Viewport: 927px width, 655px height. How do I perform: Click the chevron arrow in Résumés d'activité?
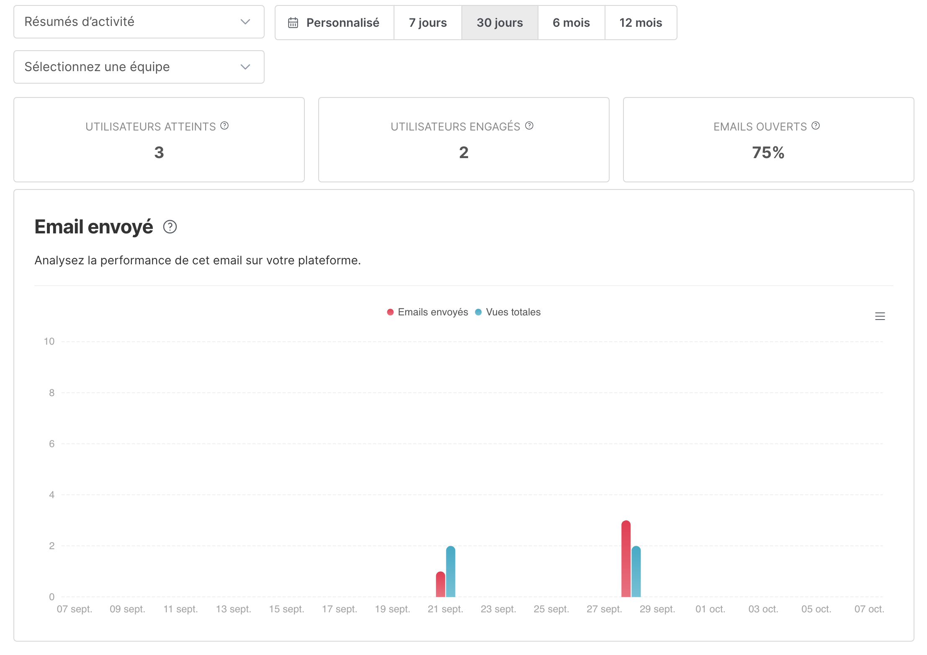point(245,22)
